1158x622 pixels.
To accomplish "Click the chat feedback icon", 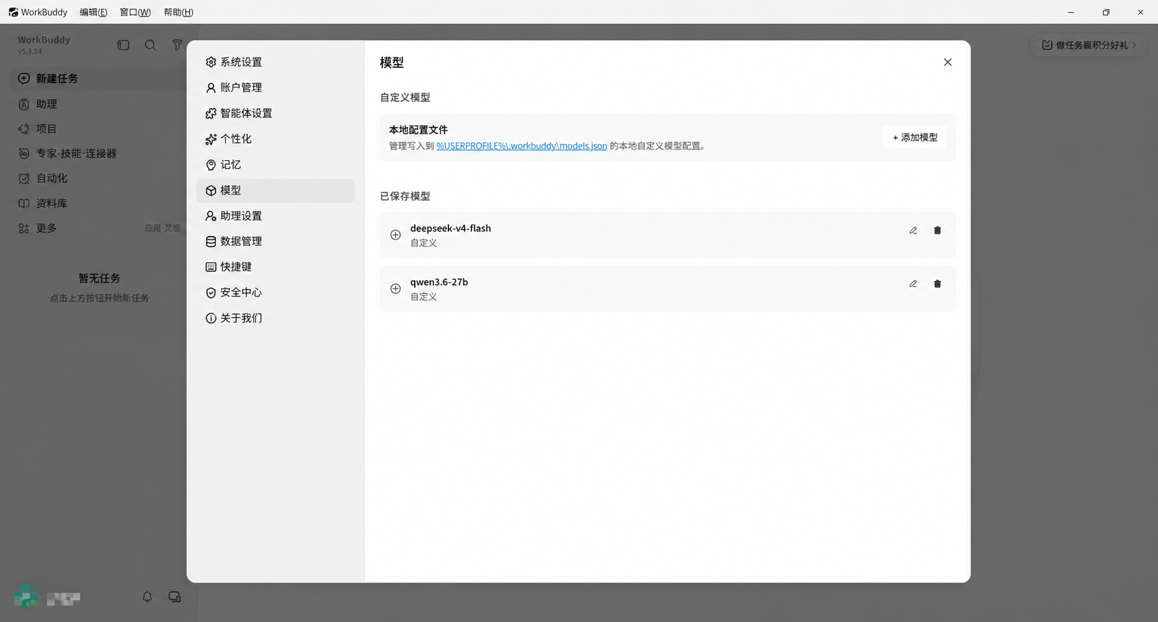I will coord(175,597).
